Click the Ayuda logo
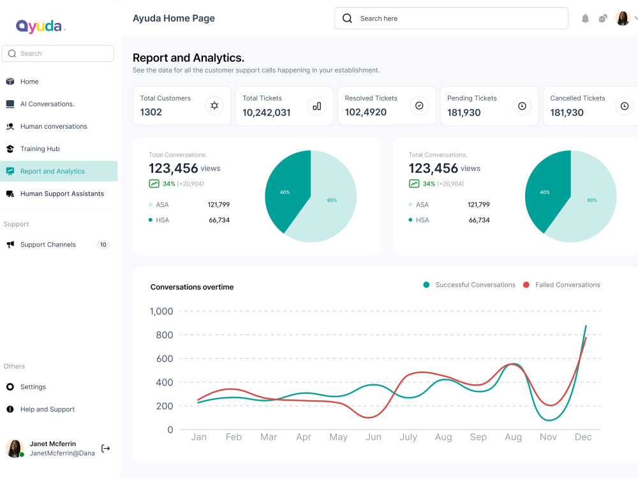Viewport: 638px width, 478px height. point(40,26)
